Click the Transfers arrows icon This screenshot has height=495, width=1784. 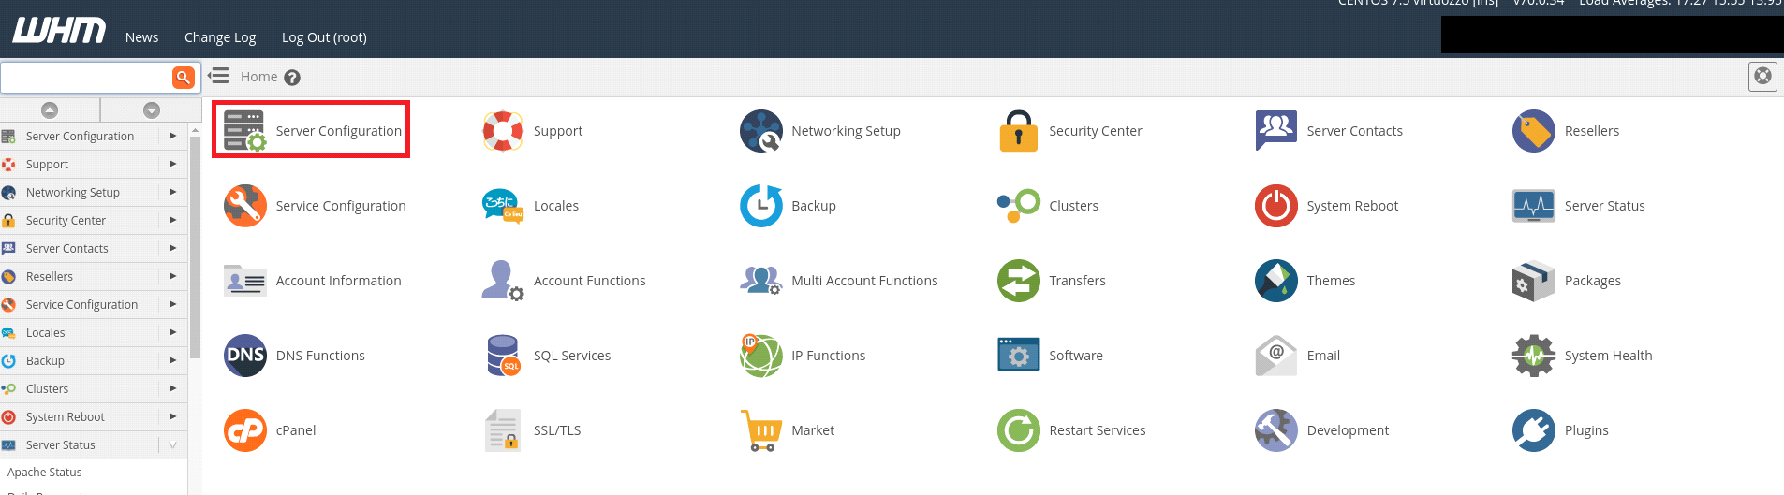pyautogui.click(x=1018, y=281)
